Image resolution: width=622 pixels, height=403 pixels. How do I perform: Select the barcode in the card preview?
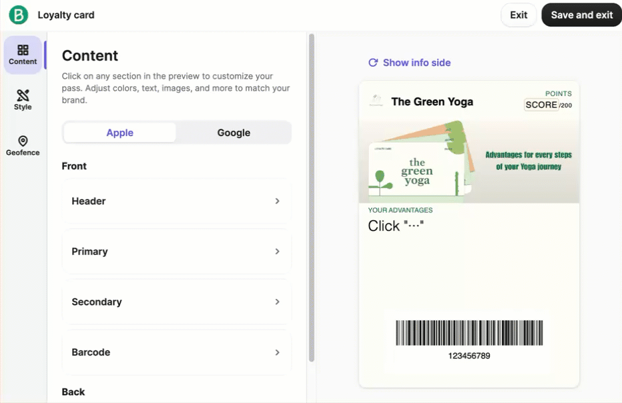coord(469,333)
